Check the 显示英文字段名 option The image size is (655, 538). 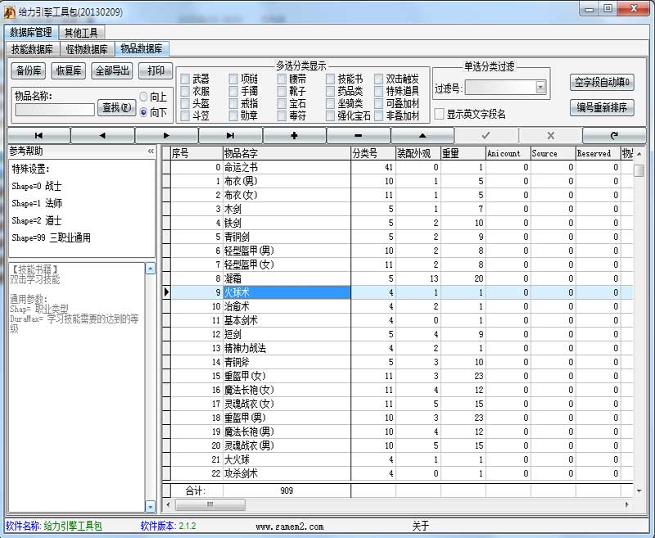pos(439,114)
